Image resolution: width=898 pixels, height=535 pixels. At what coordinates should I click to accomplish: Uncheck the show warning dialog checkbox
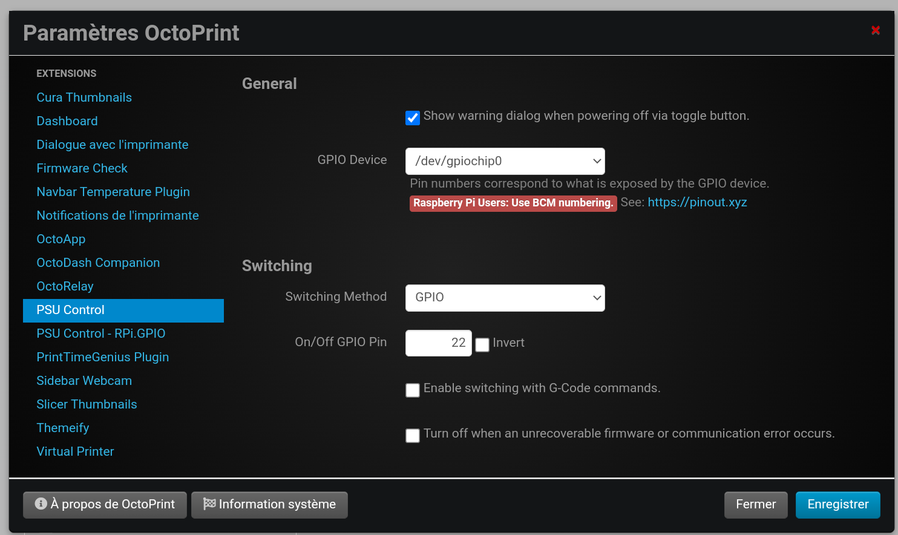413,117
